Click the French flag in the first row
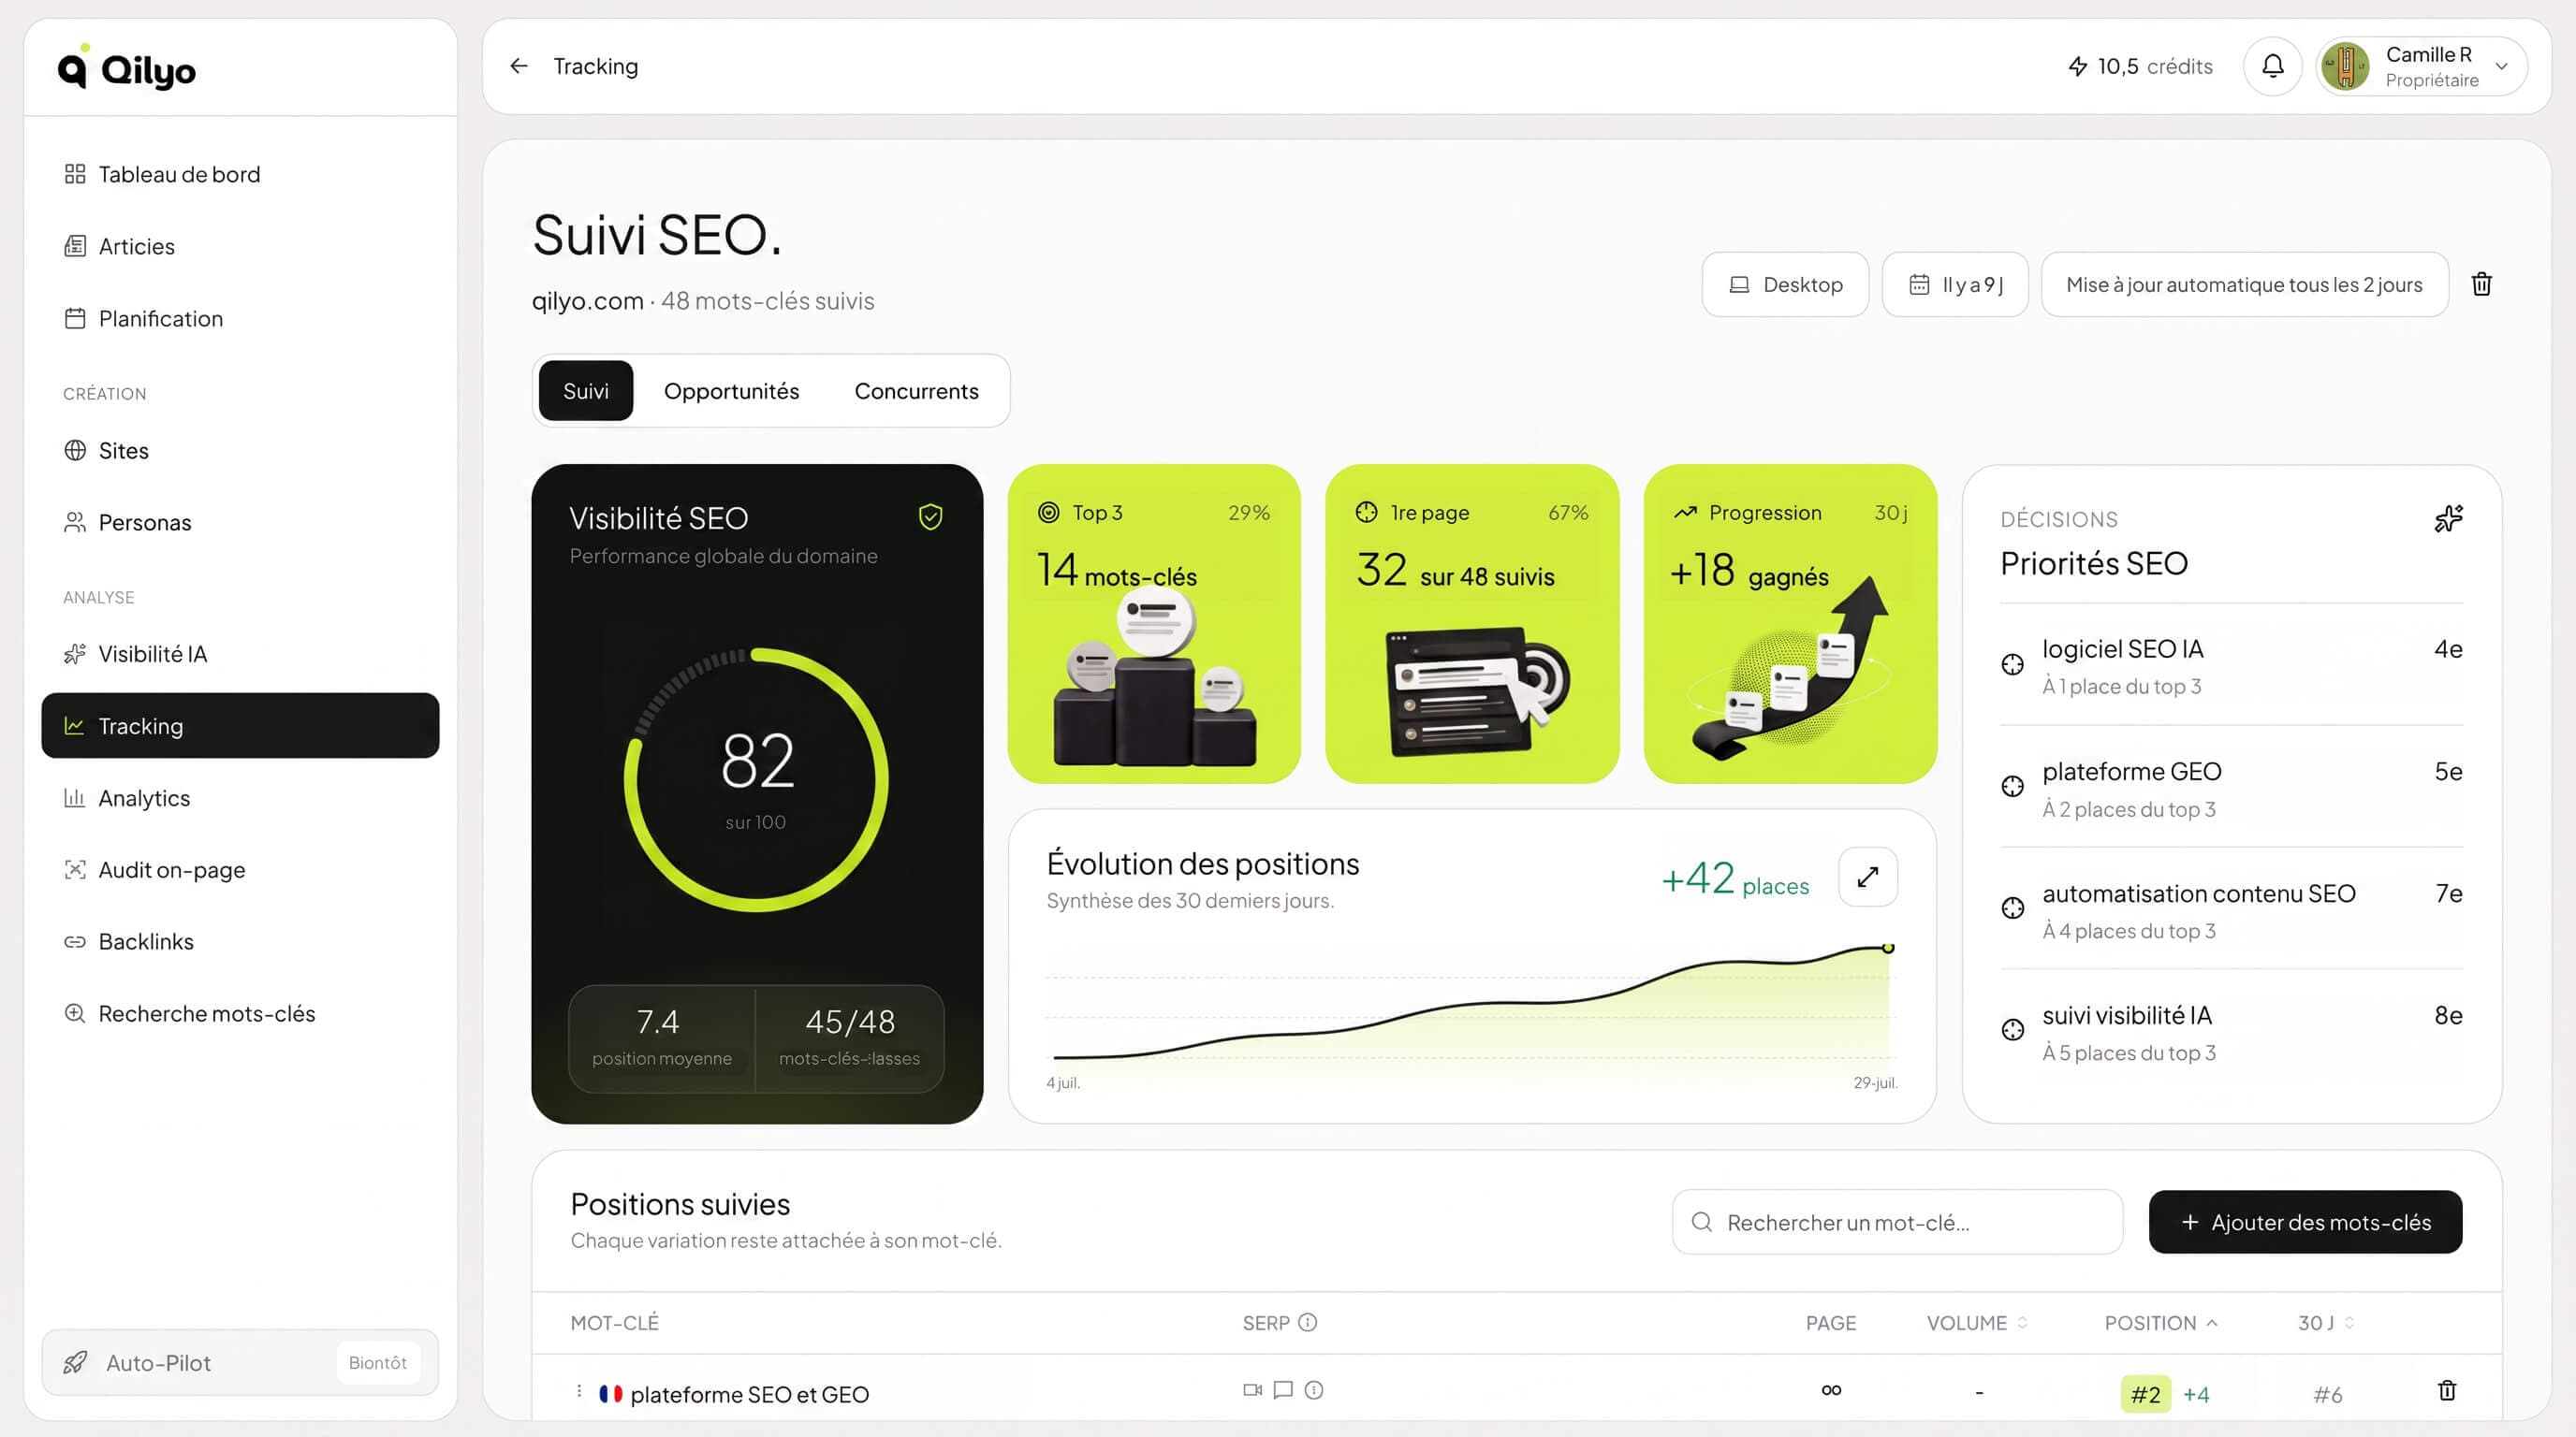 pos(610,1393)
